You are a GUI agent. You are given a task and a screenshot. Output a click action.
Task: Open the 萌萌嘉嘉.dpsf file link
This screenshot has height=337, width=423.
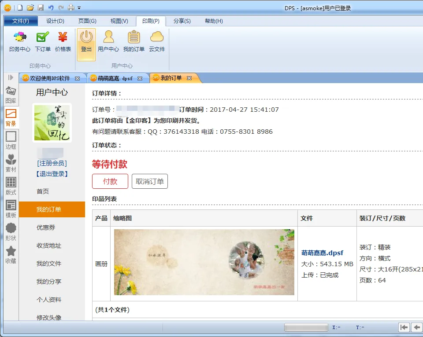[x=322, y=253]
